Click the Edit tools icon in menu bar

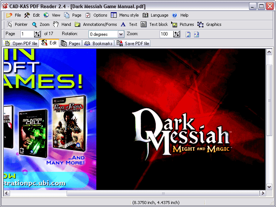click(27, 15)
